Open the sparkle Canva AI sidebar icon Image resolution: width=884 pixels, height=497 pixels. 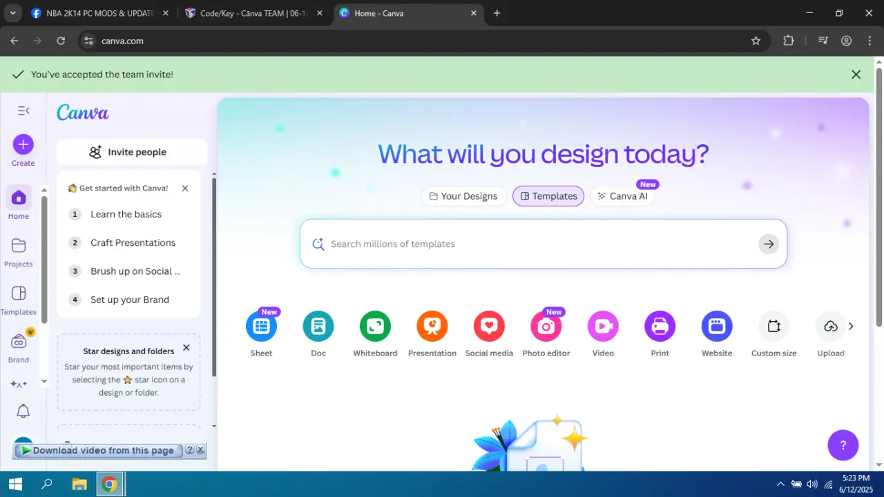coord(19,384)
